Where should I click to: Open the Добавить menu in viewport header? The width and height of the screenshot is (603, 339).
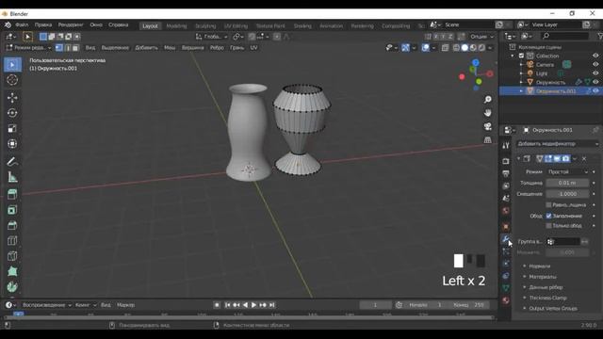[x=146, y=48]
